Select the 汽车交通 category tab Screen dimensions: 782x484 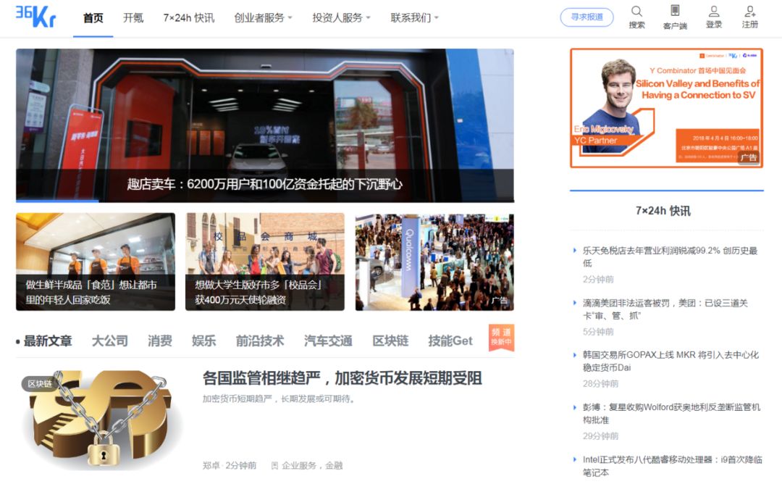click(328, 341)
